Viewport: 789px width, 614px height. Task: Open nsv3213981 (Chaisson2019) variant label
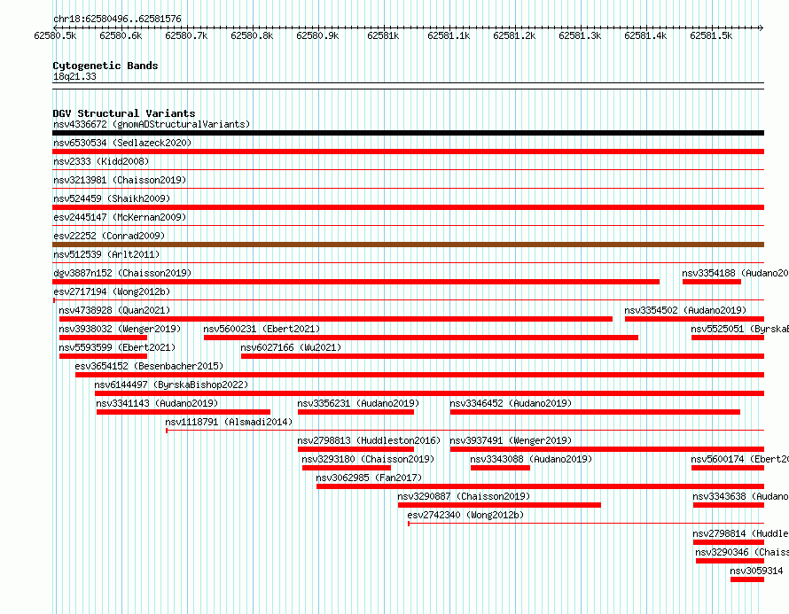(x=120, y=180)
